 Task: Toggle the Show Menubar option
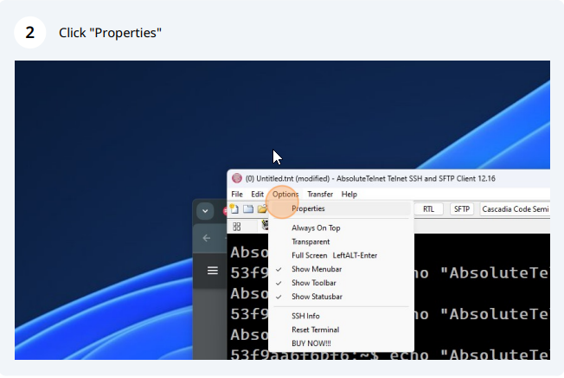[x=314, y=269]
